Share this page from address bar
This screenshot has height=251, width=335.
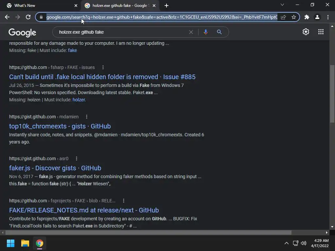pos(283,17)
